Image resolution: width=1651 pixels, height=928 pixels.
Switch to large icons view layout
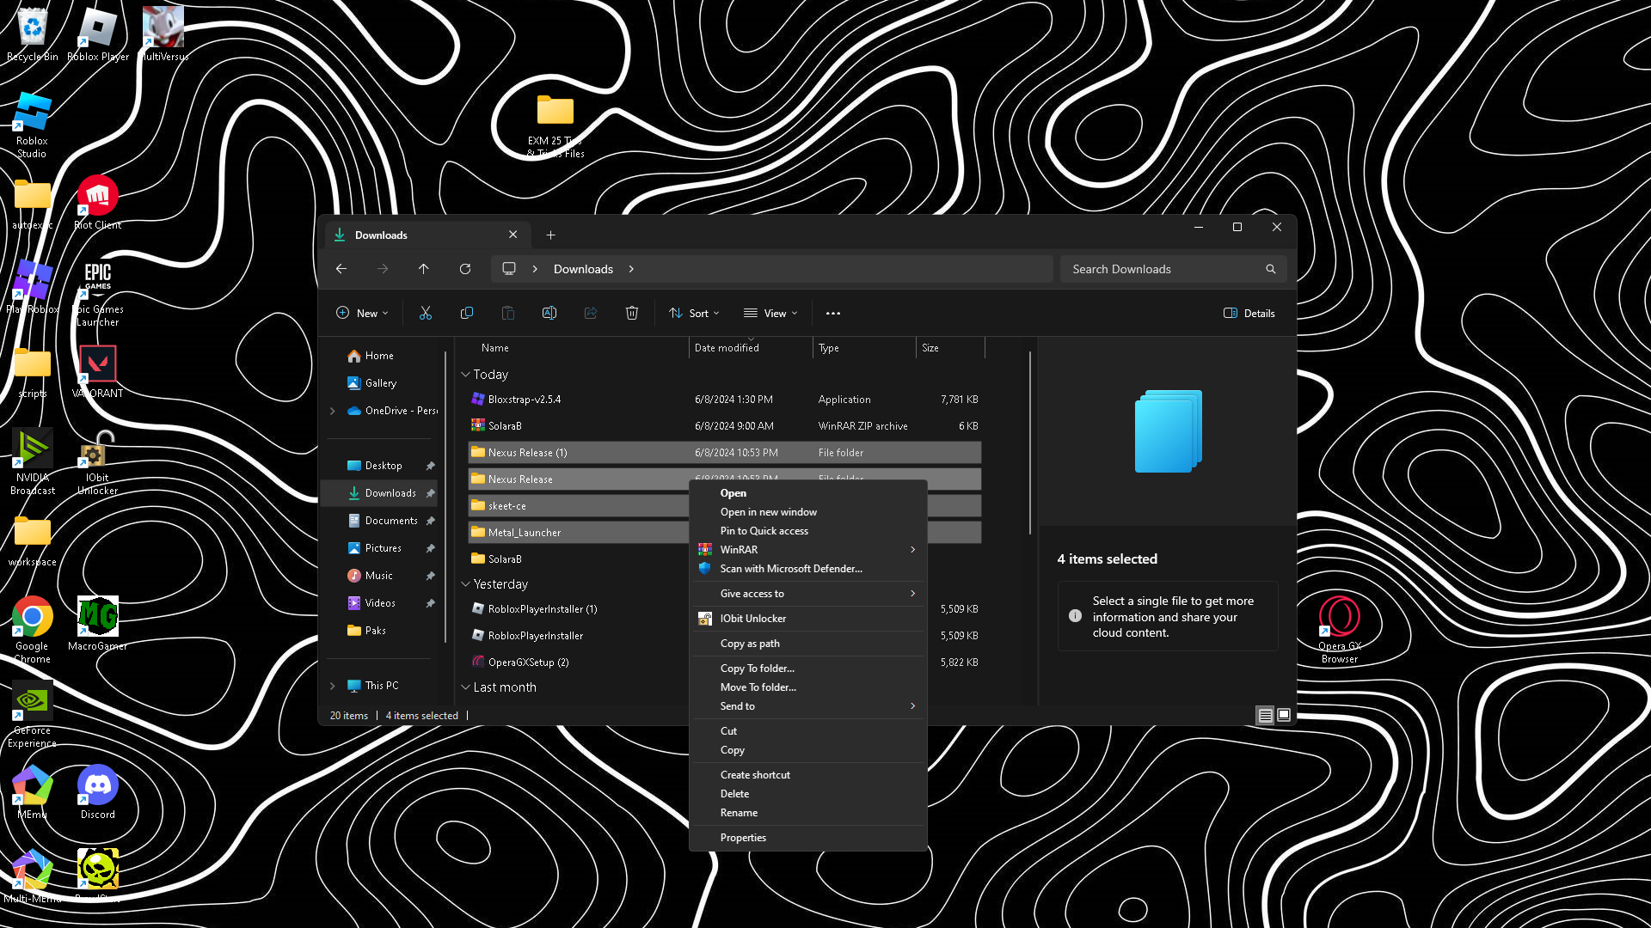(1284, 715)
